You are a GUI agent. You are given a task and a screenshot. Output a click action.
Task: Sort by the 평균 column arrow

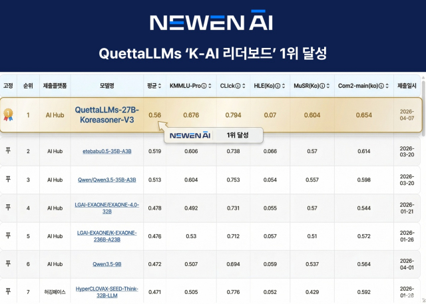point(160,86)
